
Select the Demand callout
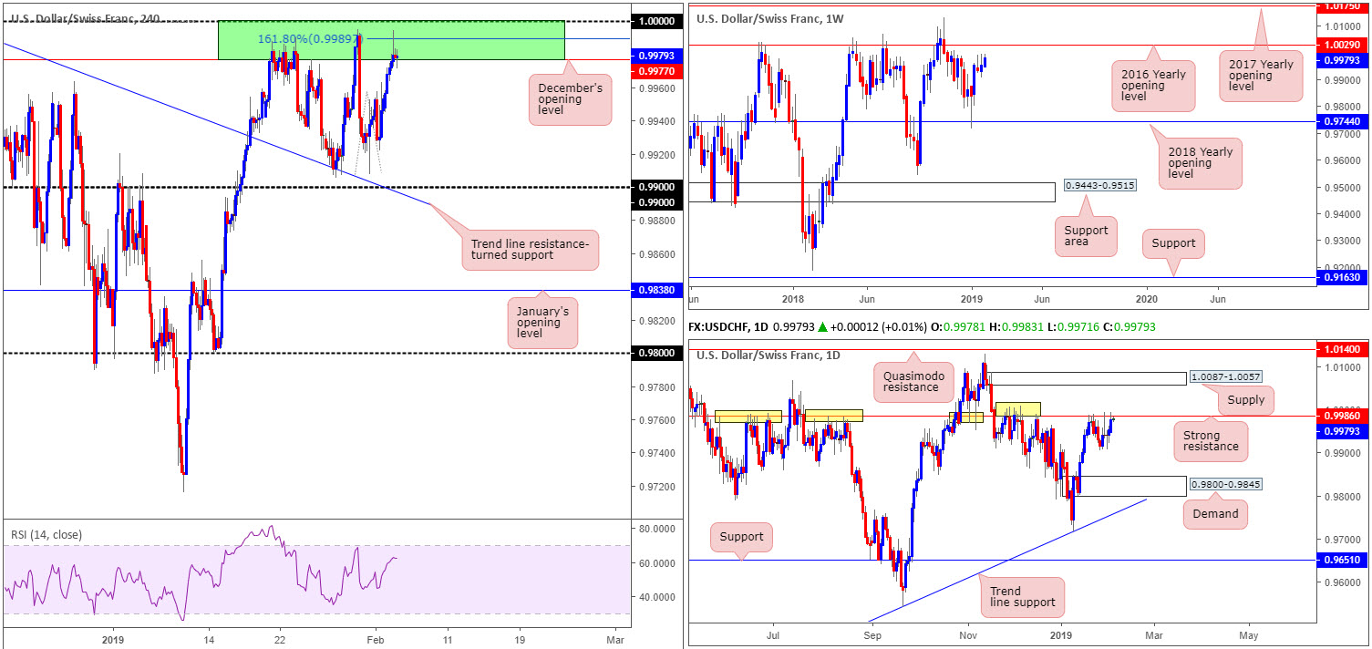point(1215,513)
